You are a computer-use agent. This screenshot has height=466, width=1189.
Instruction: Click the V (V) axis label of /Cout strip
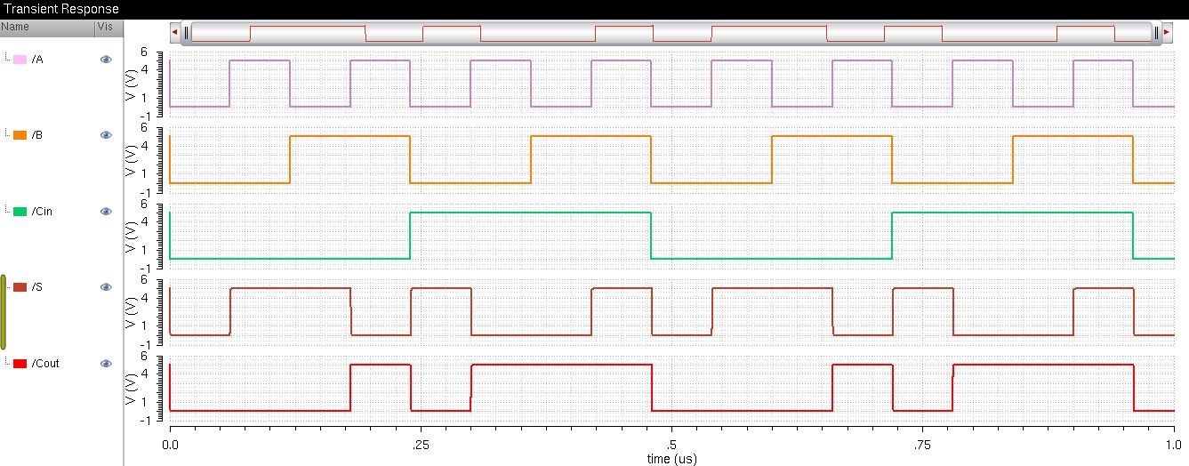point(132,389)
